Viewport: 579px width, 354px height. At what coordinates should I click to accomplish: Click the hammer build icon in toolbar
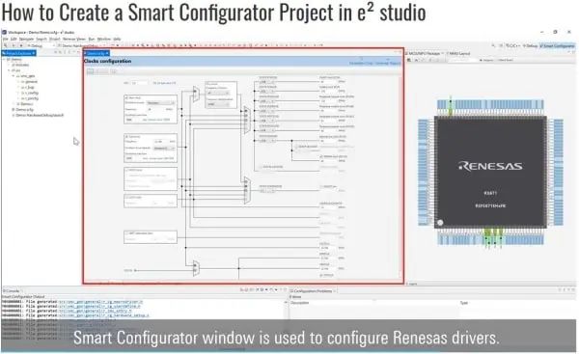pyautogui.click(x=5, y=45)
